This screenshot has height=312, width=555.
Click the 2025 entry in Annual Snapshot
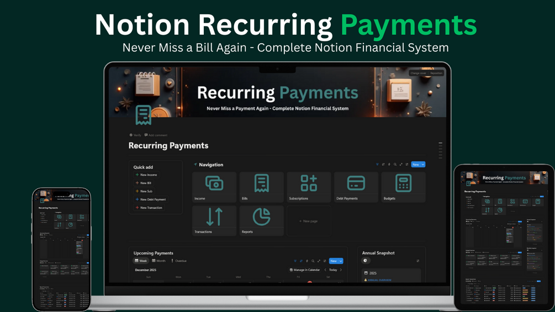click(371, 273)
